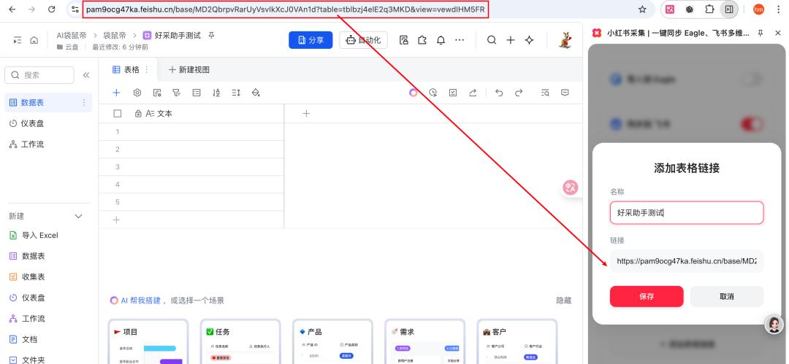Open the 新建视图 tab
The height and width of the screenshot is (364, 789).
coord(189,69)
